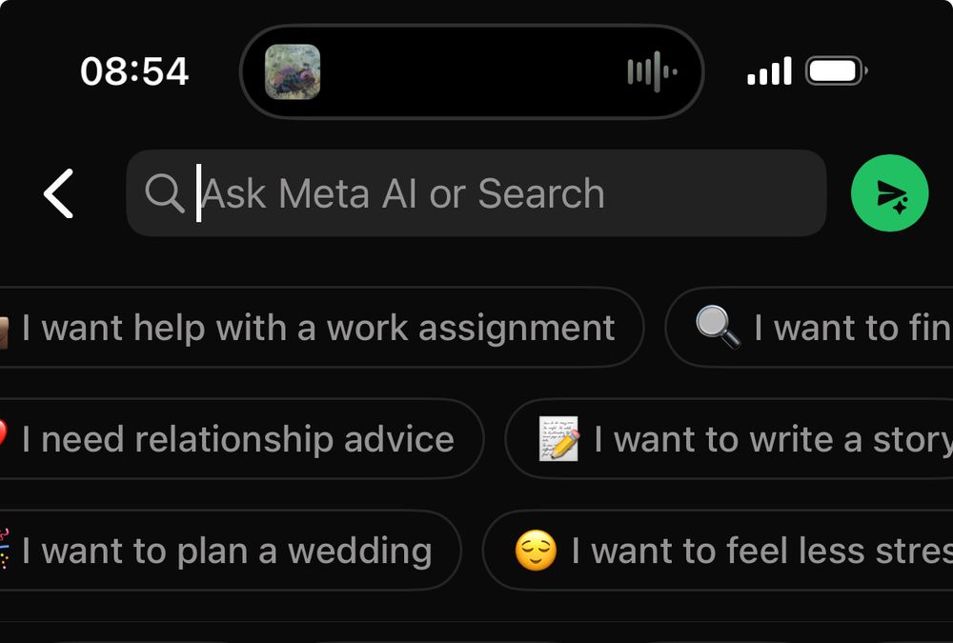Tap the audio waveform in the Dynamic Island
Viewport: 953px width, 643px height.
tap(650, 70)
